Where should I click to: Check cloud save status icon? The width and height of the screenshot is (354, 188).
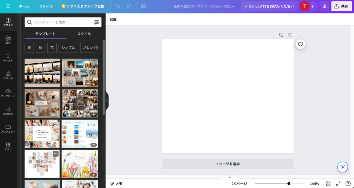click(x=143, y=6)
